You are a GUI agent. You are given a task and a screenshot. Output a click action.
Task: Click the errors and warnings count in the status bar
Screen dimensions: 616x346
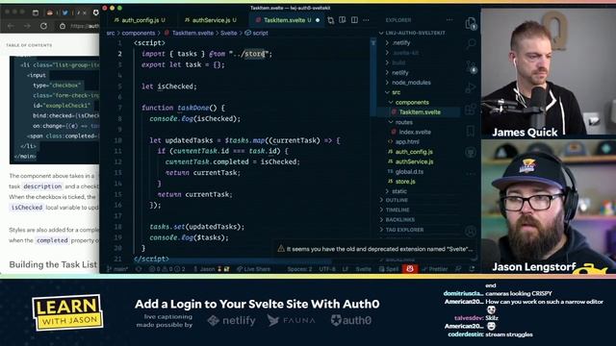pos(167,269)
